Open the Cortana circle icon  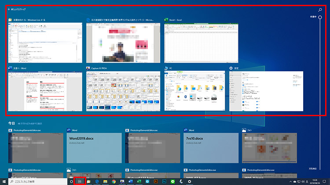point(71,181)
